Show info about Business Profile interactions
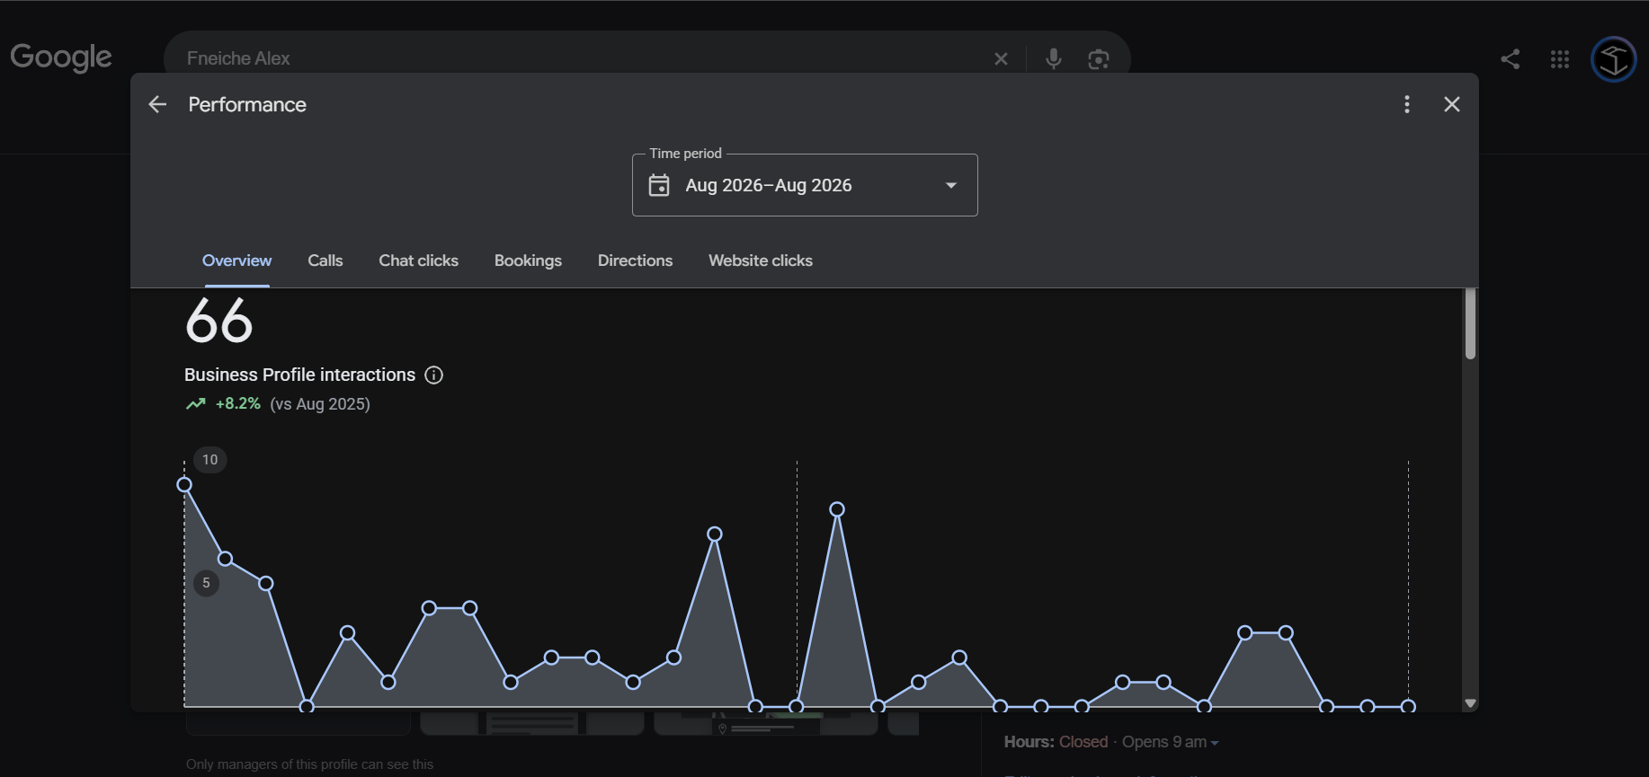This screenshot has height=777, width=1649. pos(434,375)
